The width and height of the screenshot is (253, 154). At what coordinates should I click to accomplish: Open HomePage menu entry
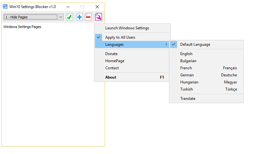(x=132, y=61)
